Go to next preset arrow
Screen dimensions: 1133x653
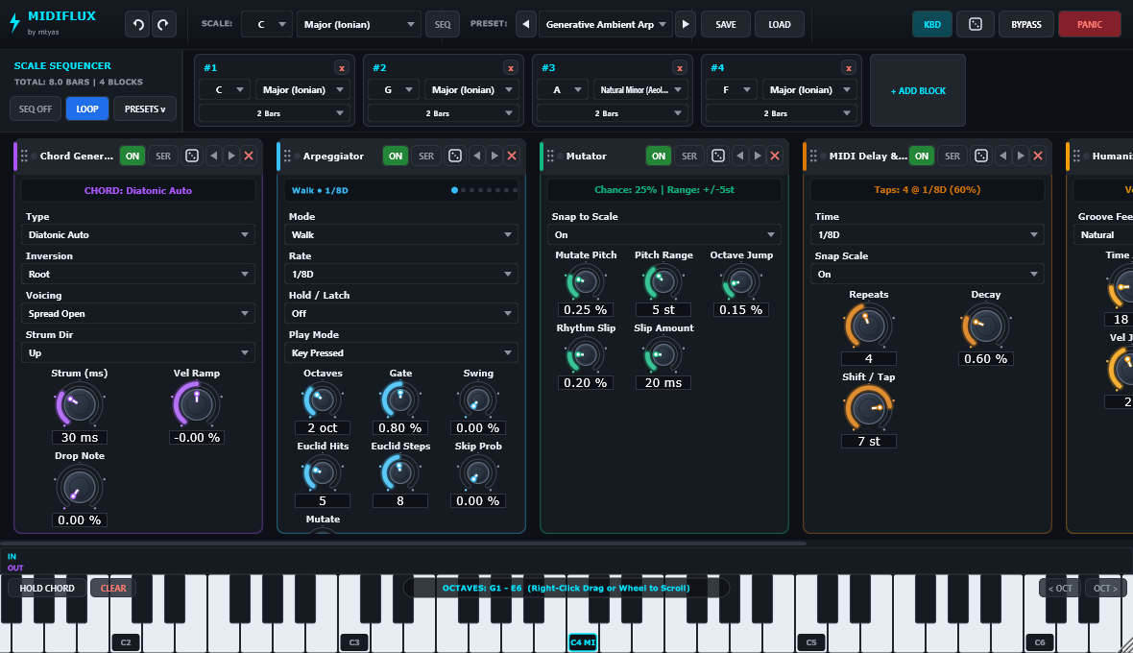686,25
